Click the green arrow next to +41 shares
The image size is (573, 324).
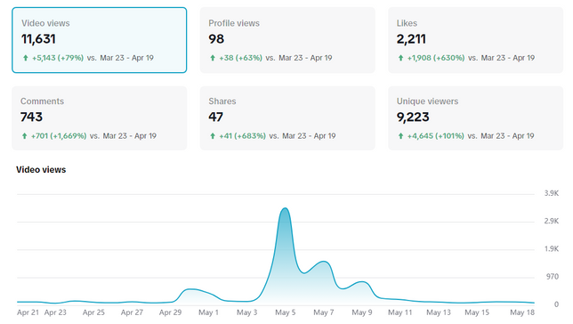pos(213,136)
